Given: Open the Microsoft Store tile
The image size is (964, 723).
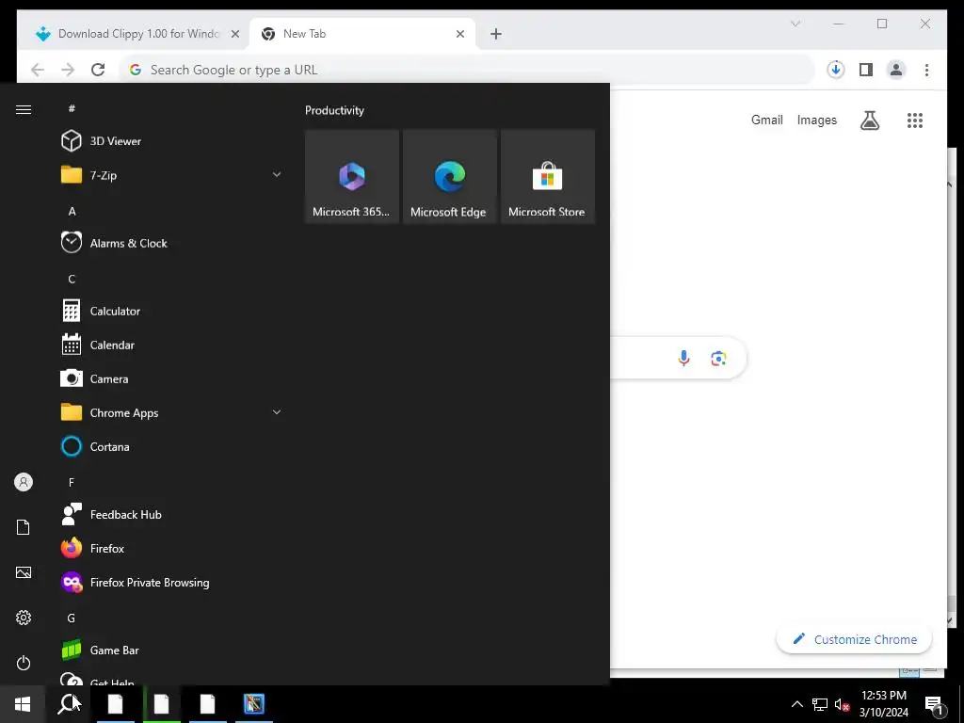Looking at the screenshot, I should pos(547,176).
